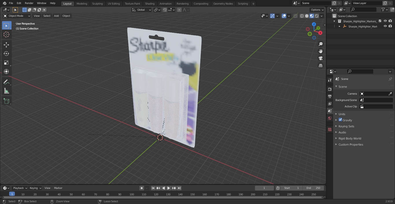
Task: Toggle X-ray mode in viewport header
Action: (295, 16)
